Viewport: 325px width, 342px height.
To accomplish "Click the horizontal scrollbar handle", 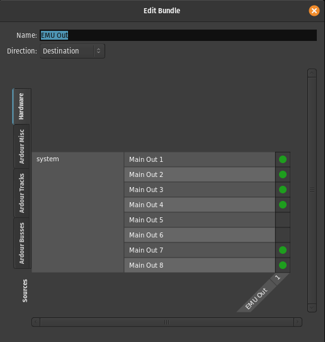I will coord(167,322).
